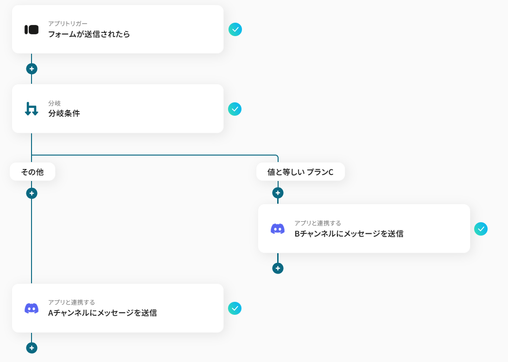Open the Bチャンネルにメッセージを送信 card
Image resolution: width=508 pixels, height=362 pixels.
(364, 228)
